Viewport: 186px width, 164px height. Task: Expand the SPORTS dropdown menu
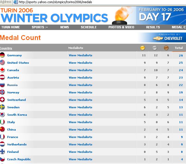click(40, 27)
